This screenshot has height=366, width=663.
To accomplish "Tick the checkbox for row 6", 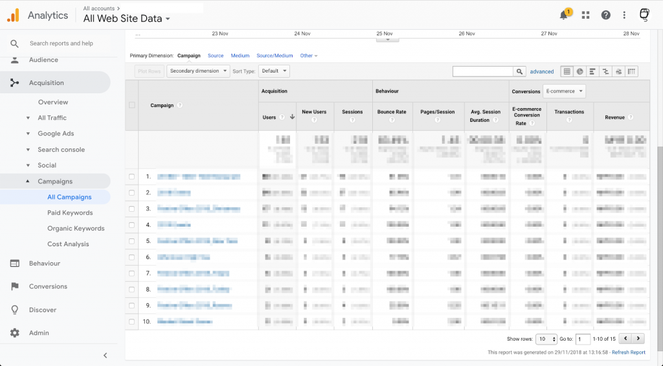I will (x=132, y=257).
